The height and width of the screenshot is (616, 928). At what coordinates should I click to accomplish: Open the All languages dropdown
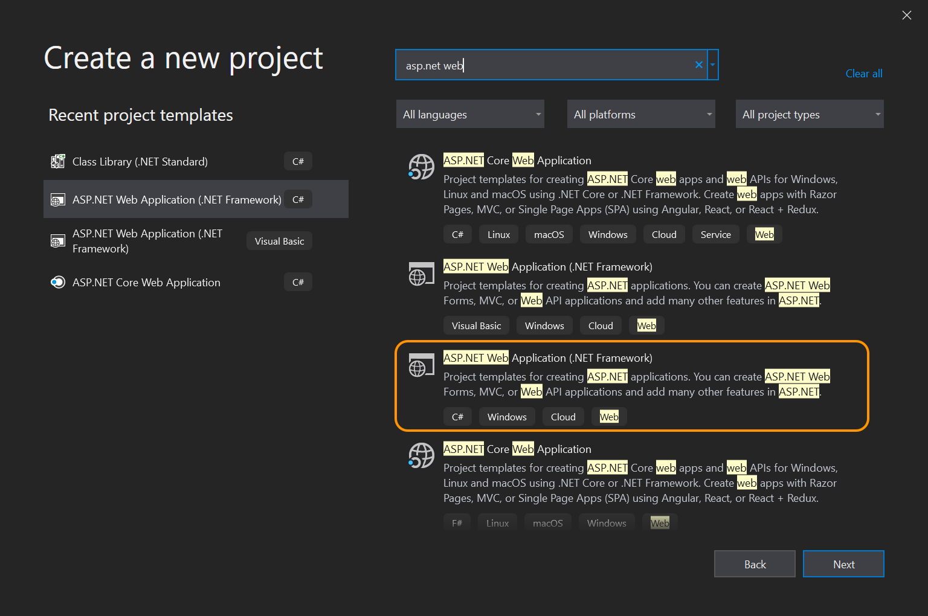coord(470,114)
